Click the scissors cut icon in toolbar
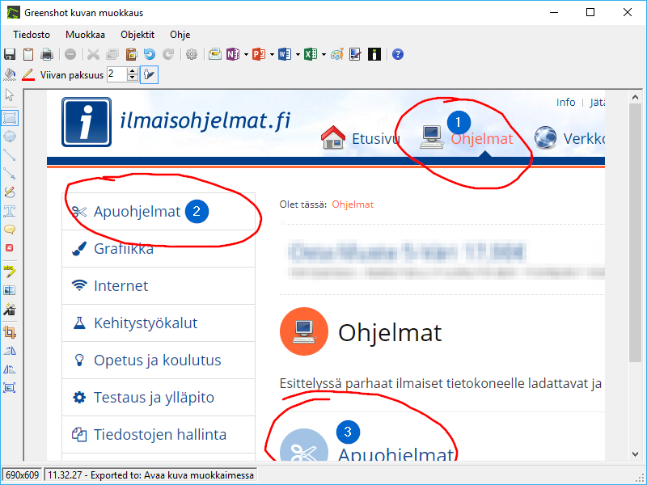This screenshot has height=485, width=647. tap(93, 54)
